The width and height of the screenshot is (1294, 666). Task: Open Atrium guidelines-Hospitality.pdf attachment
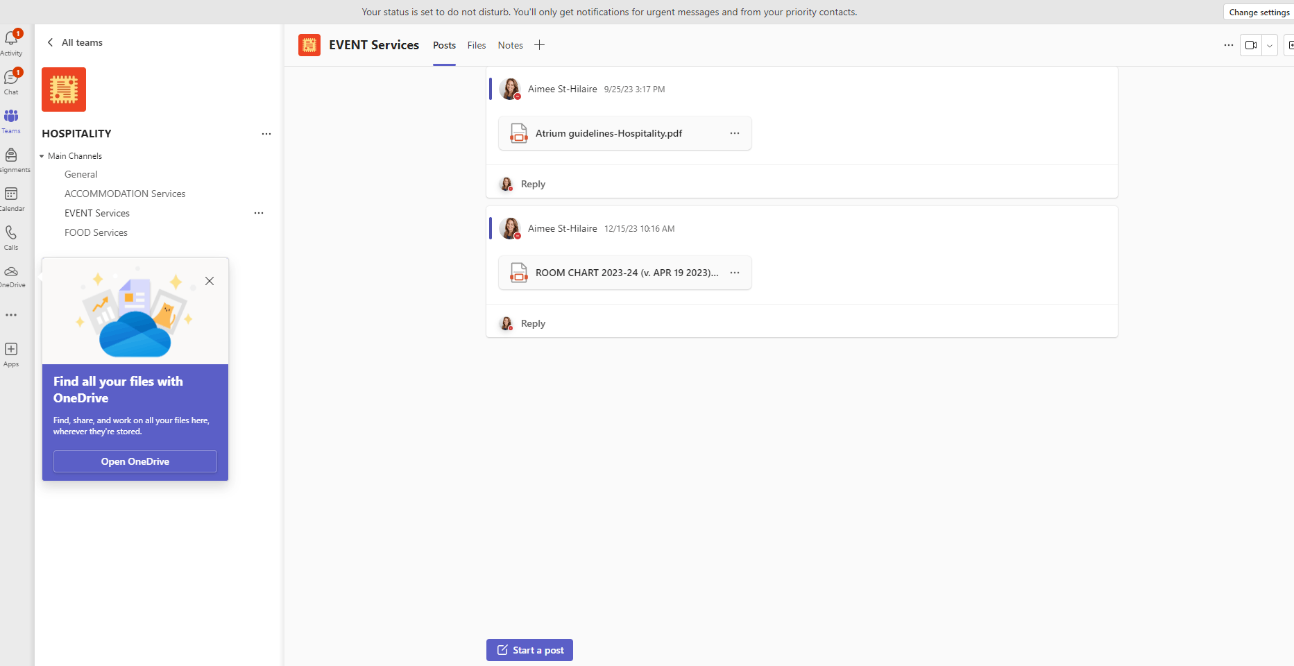coord(624,133)
